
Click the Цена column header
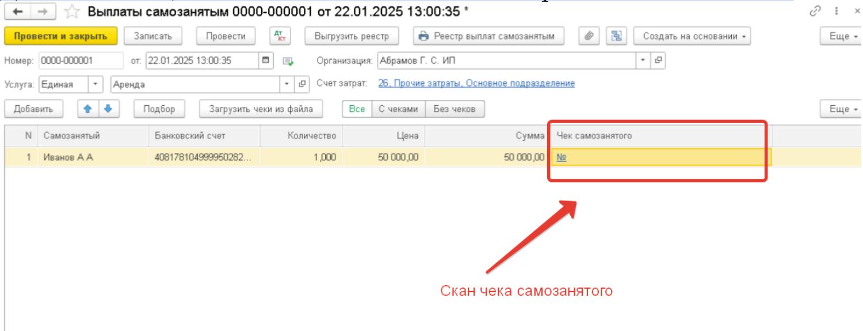[384, 136]
